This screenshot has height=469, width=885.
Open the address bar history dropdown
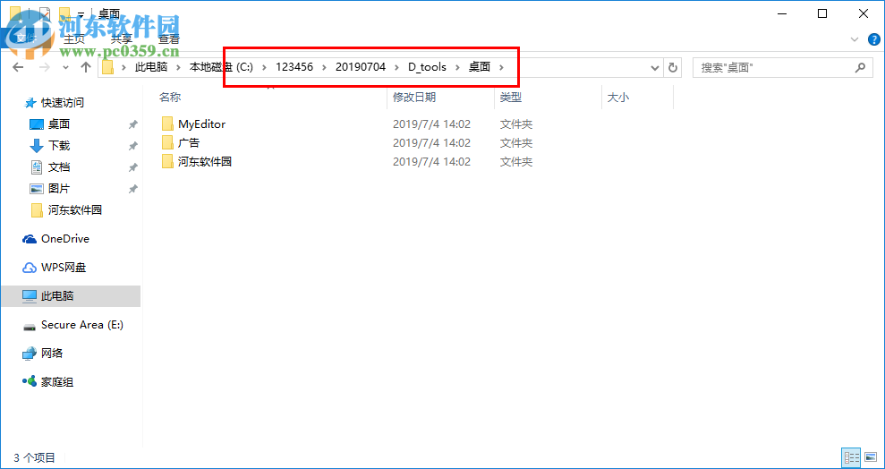click(655, 68)
